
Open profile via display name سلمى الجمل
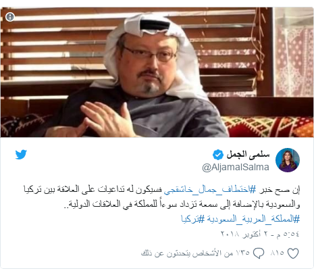(248, 155)
